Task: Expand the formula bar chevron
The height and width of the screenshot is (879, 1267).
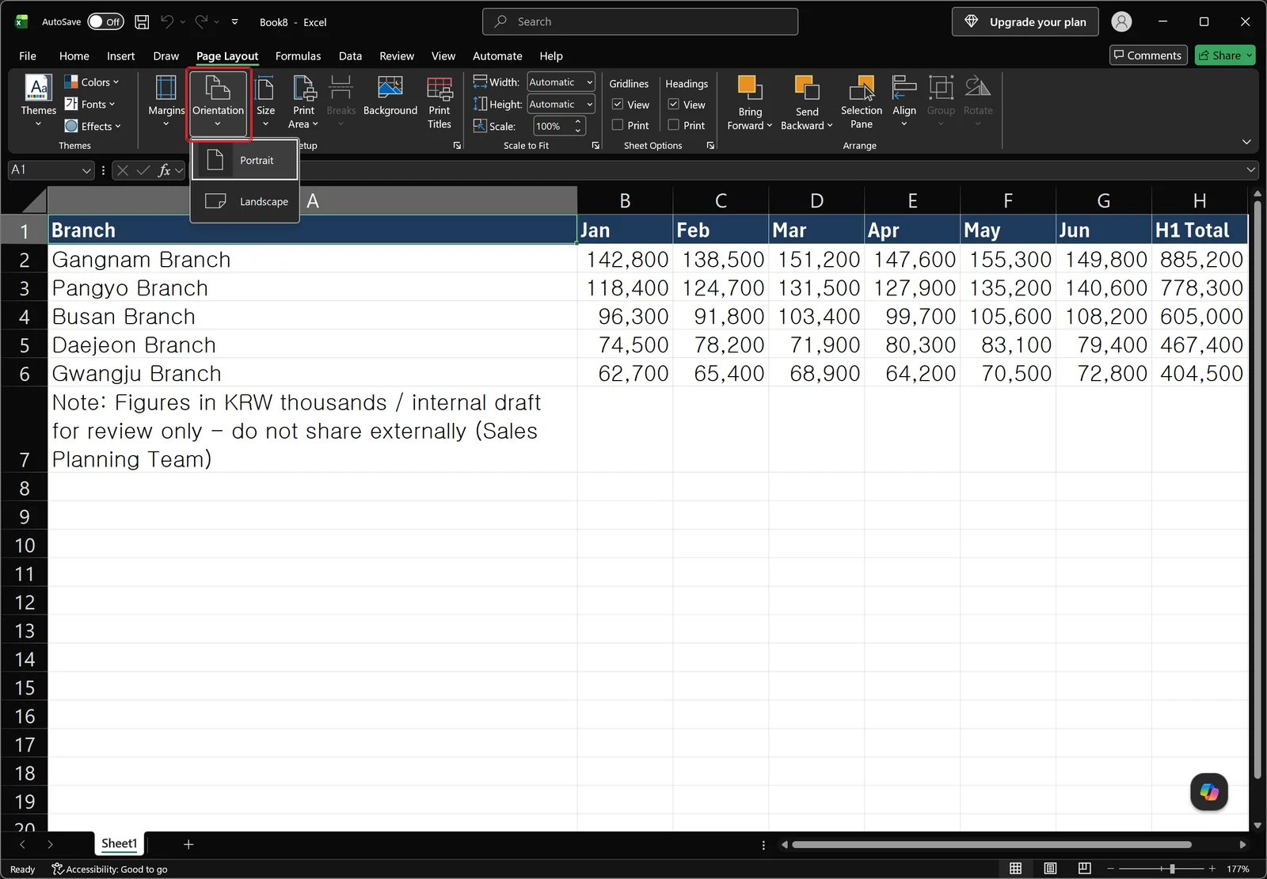Action: [x=1250, y=169]
